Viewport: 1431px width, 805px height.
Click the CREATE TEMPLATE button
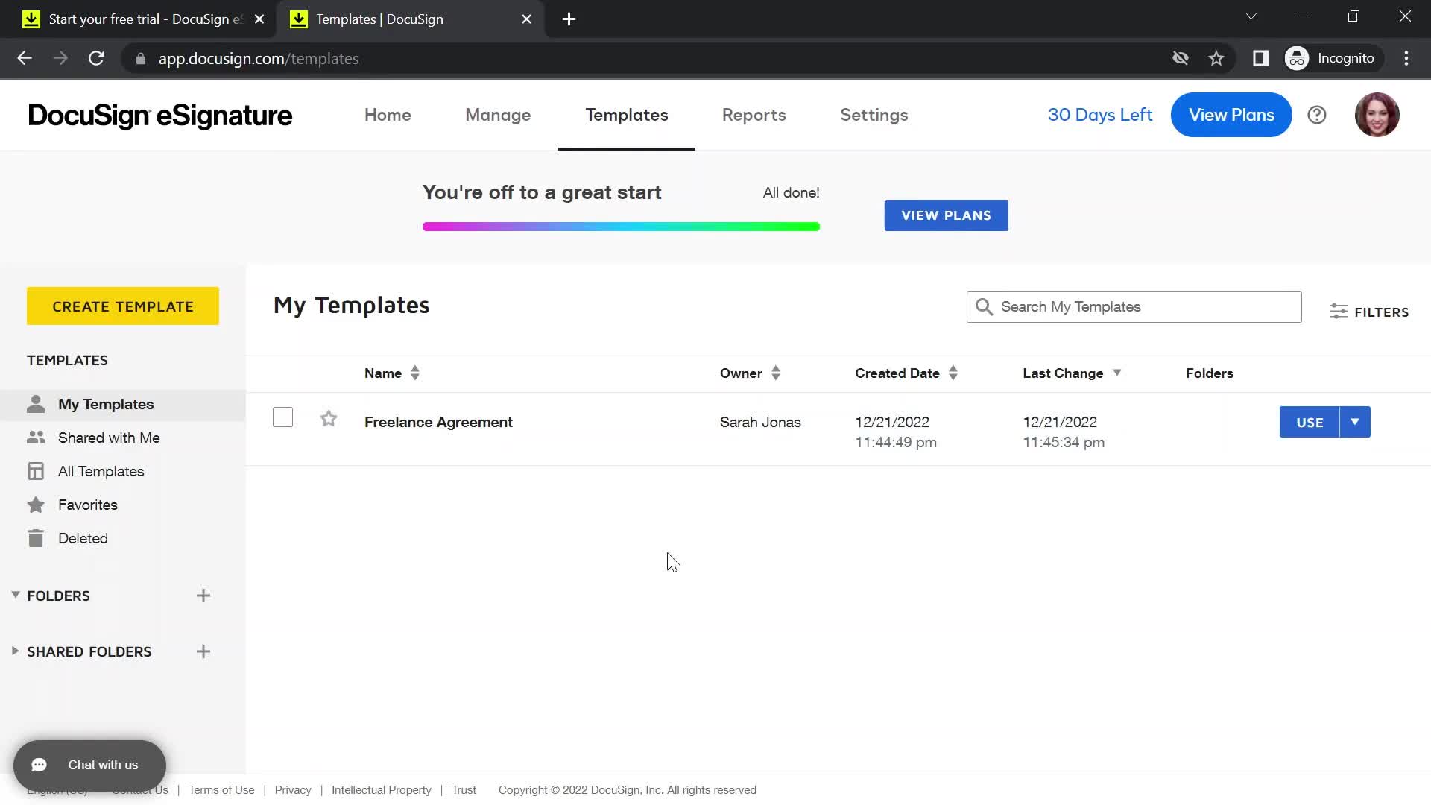click(x=123, y=306)
